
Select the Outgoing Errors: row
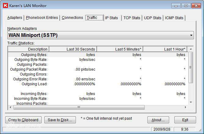tap(98, 74)
